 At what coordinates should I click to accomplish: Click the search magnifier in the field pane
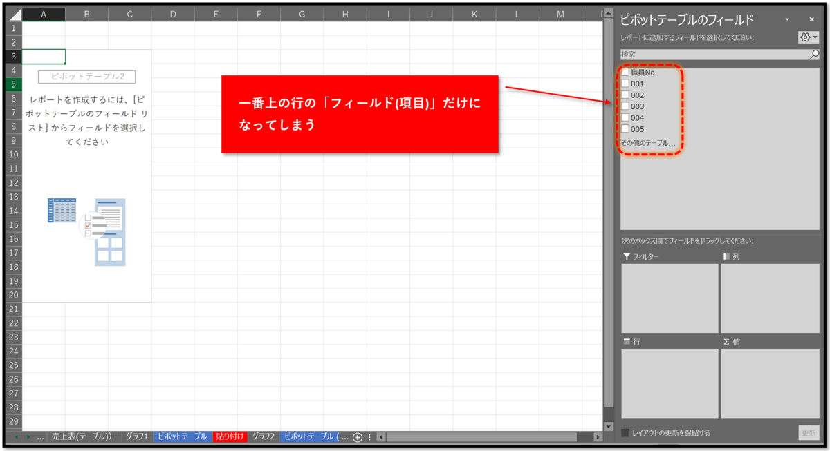pos(813,55)
